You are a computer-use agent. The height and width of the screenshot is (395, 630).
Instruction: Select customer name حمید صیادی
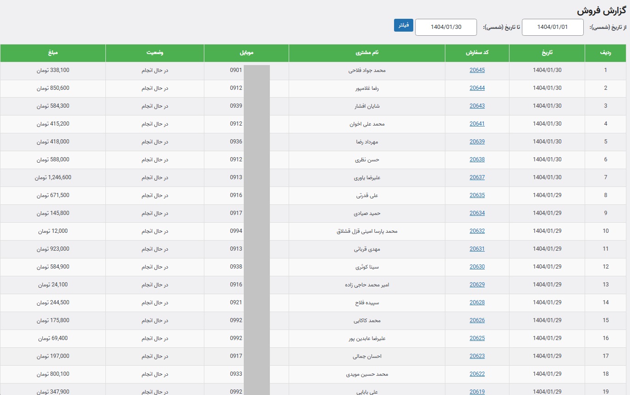point(367,214)
